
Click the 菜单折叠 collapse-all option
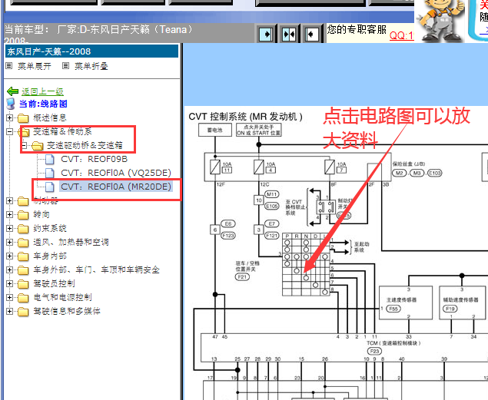coord(91,66)
